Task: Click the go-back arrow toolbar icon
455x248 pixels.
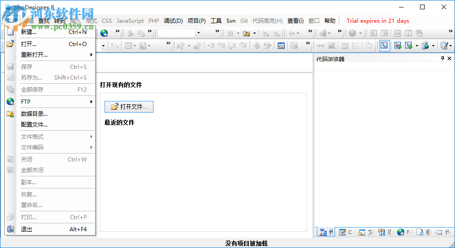Action: coord(292,34)
